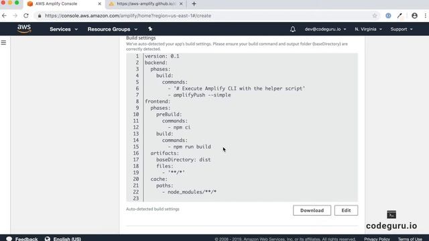
Task: Click the browser forward arrow
Action: point(15,16)
